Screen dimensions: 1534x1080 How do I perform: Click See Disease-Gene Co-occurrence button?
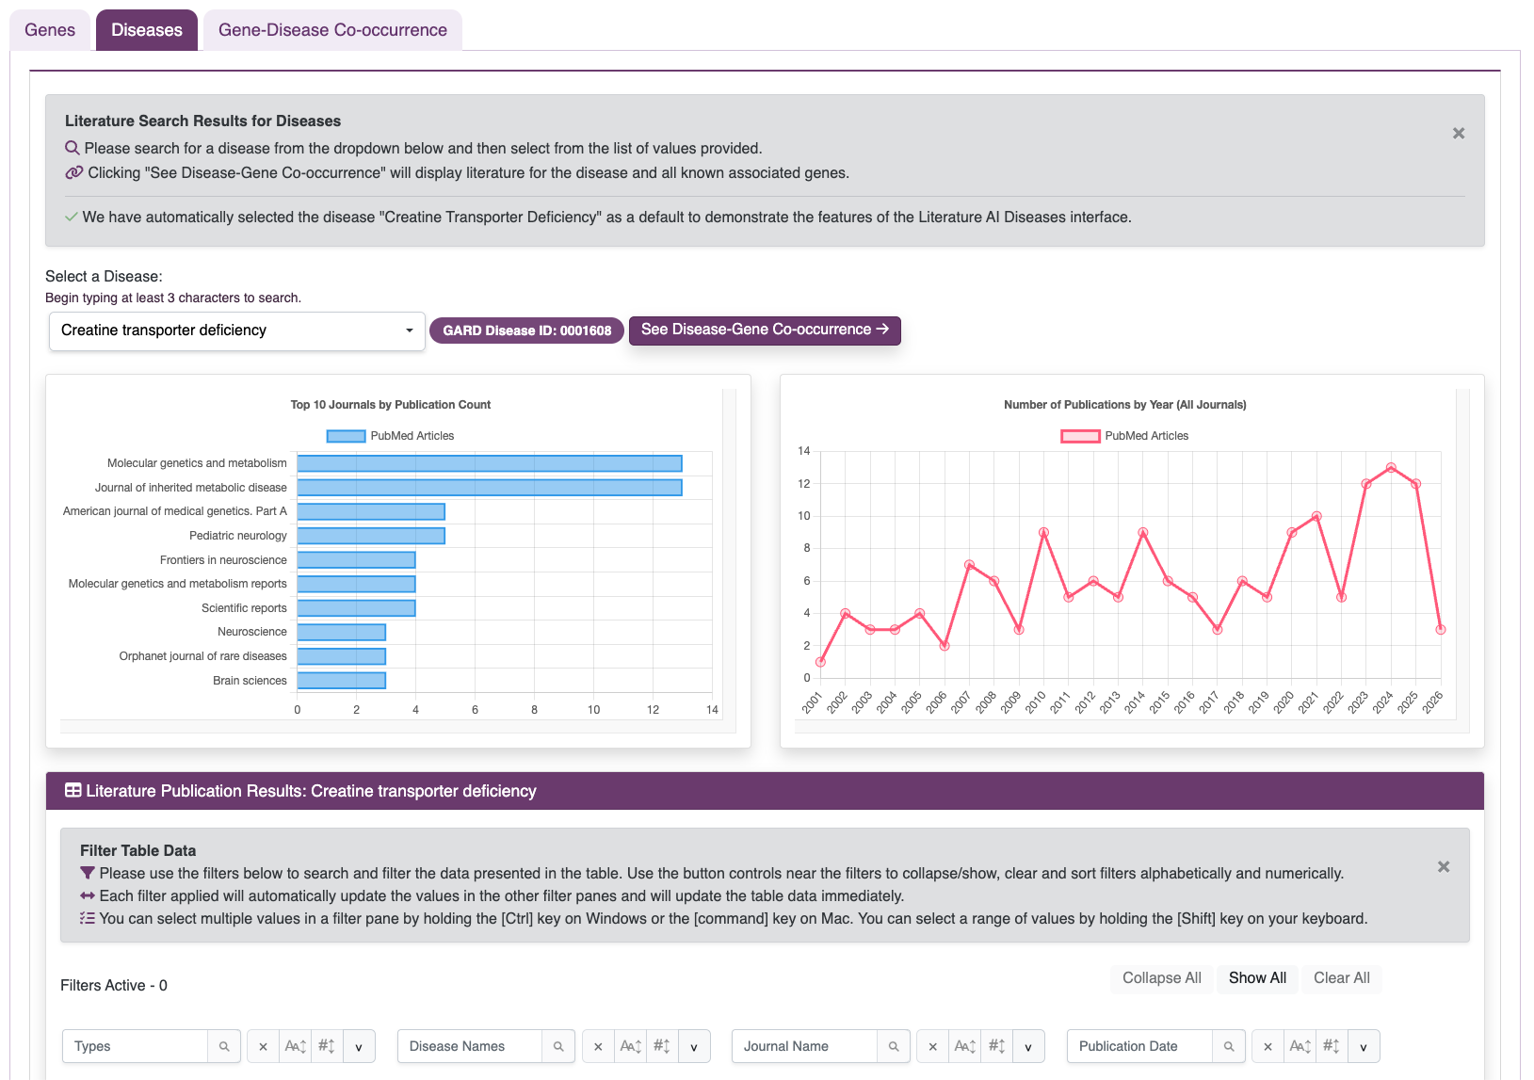coord(765,330)
